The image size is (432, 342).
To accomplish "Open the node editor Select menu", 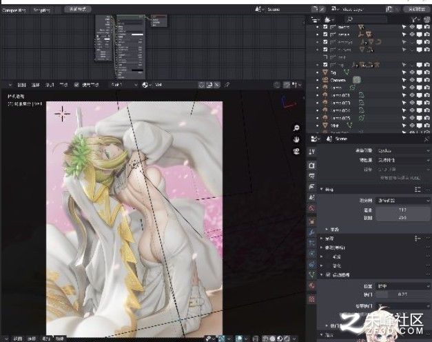I will tap(36, 85).
